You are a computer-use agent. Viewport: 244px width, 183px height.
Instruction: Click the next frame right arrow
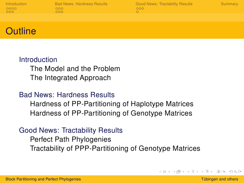(x=183, y=172)
